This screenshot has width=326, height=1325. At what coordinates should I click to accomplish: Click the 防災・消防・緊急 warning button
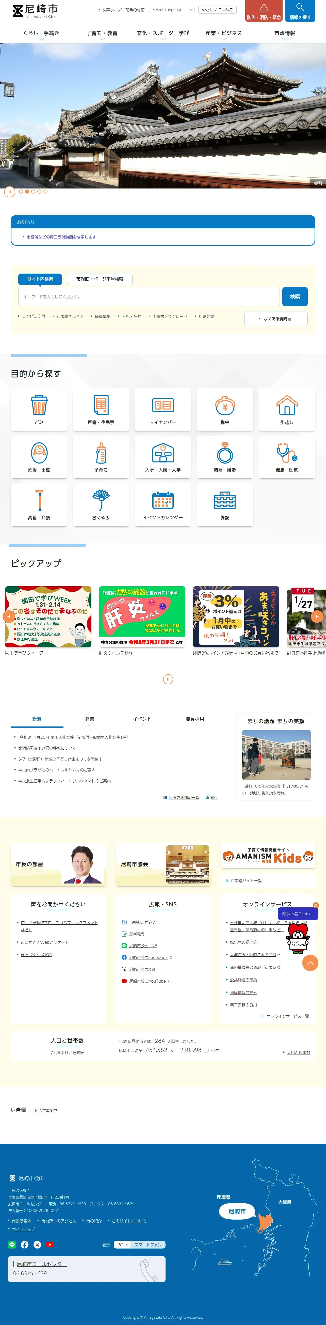pos(264,11)
